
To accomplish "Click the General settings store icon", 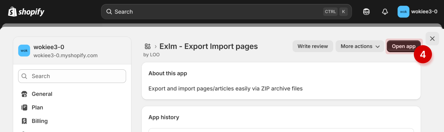I will point(24,94).
